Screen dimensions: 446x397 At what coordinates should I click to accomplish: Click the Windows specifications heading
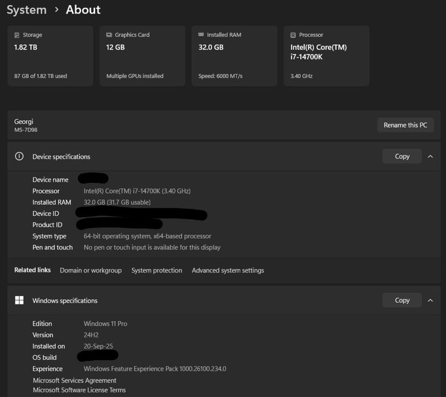(x=65, y=301)
